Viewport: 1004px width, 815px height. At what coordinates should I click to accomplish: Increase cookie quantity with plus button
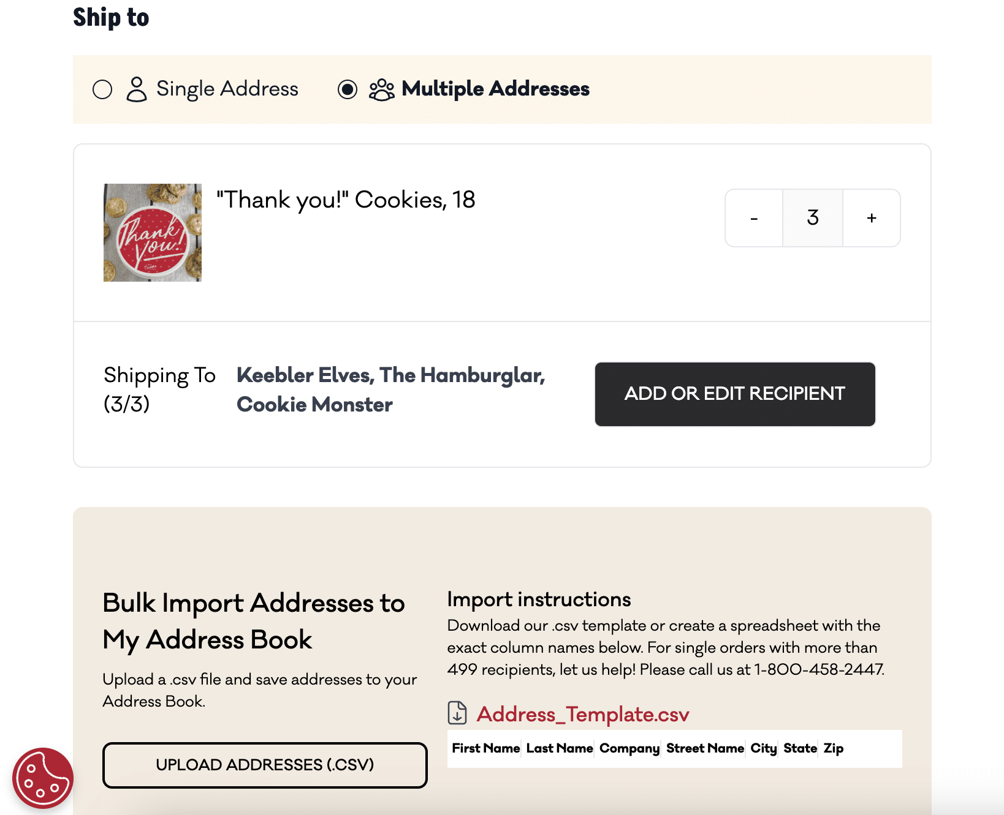pyautogui.click(x=872, y=218)
